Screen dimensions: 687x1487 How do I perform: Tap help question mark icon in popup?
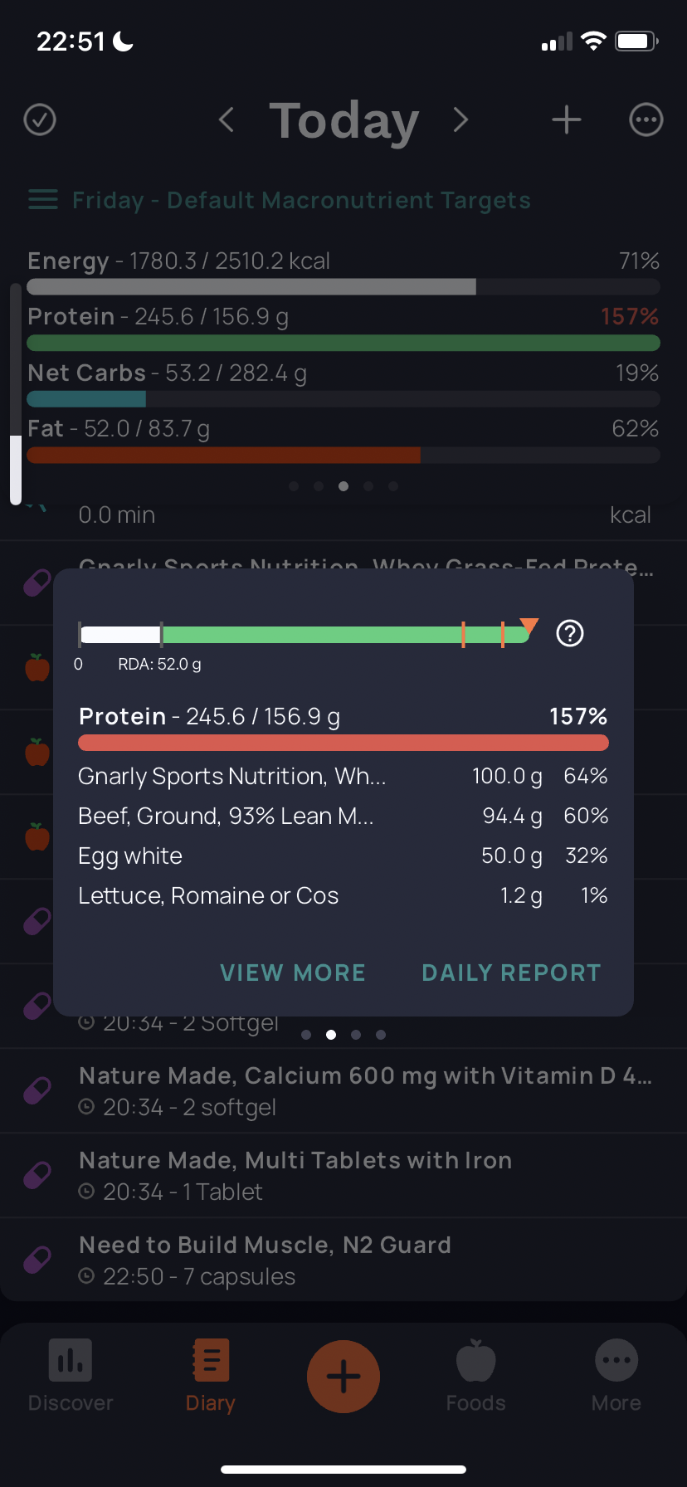click(570, 633)
